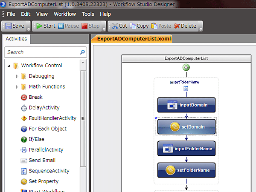Click the setDomain node's paperclip icon

pyautogui.click(x=175, y=127)
